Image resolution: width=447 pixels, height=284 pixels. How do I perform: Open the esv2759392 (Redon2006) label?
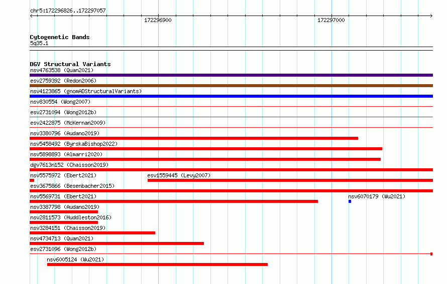[63, 81]
